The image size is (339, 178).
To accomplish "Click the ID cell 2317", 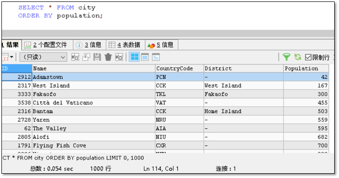I will click(17, 86).
